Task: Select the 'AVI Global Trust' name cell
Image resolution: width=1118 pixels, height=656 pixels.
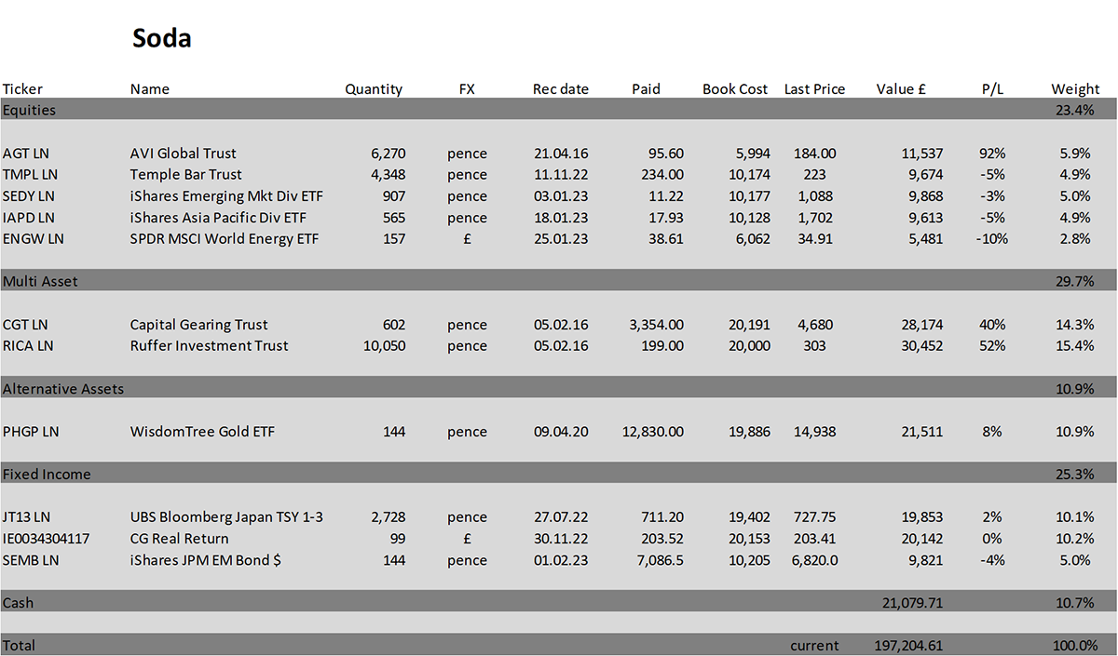Action: point(184,154)
